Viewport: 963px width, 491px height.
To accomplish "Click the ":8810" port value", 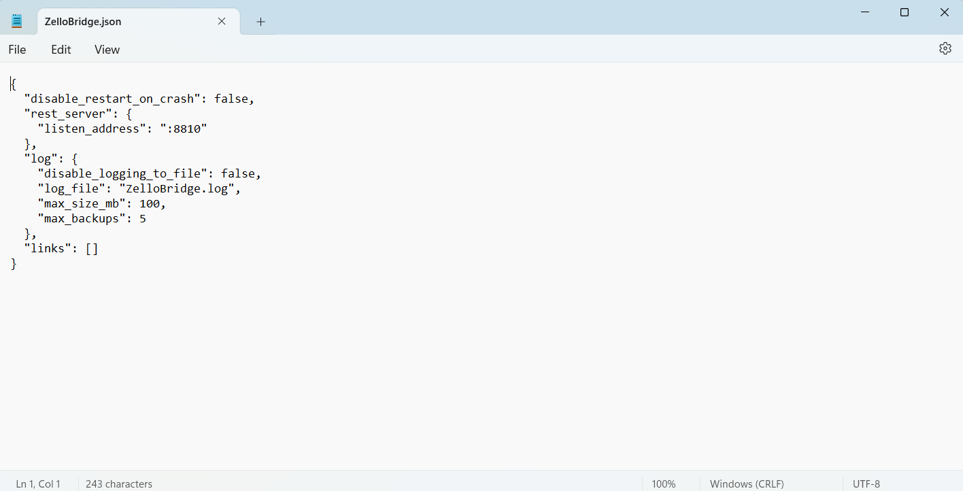I will pos(184,129).
